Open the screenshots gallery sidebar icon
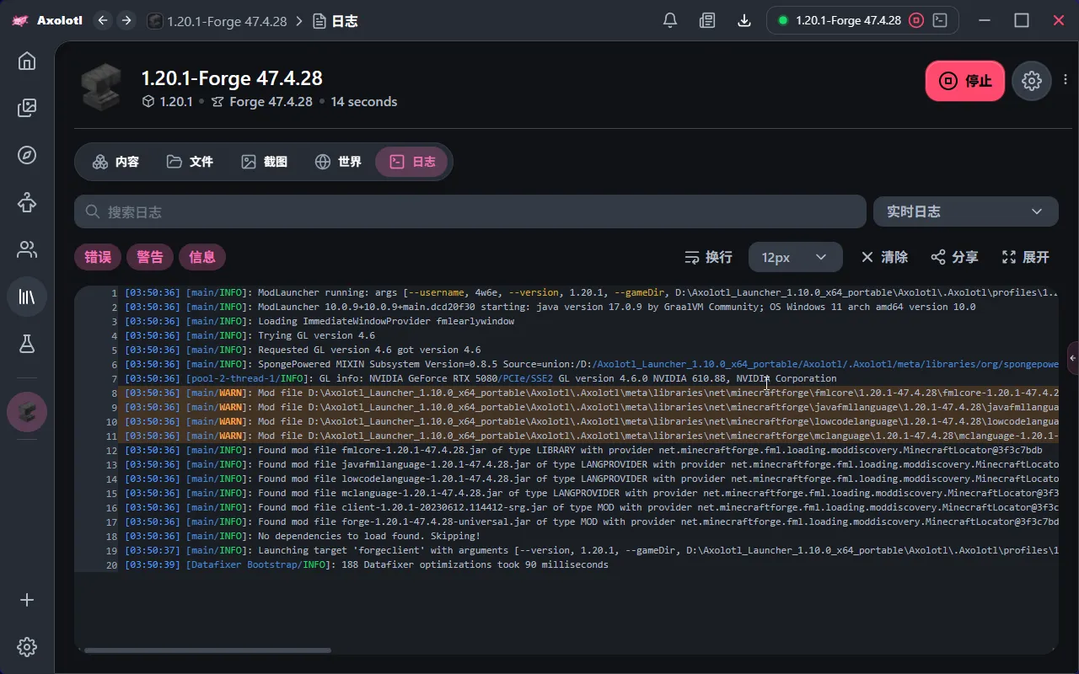This screenshot has width=1079, height=674. [x=27, y=108]
